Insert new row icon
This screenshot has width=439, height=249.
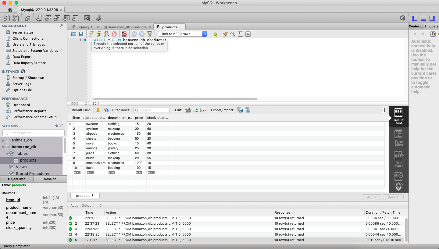[195, 110]
